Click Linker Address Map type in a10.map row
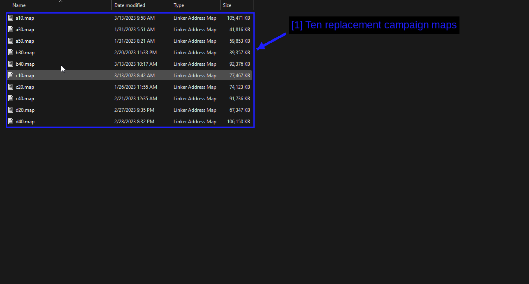Viewport: 529px width, 284px height. click(x=195, y=18)
